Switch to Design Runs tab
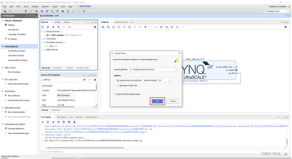 (91, 117)
